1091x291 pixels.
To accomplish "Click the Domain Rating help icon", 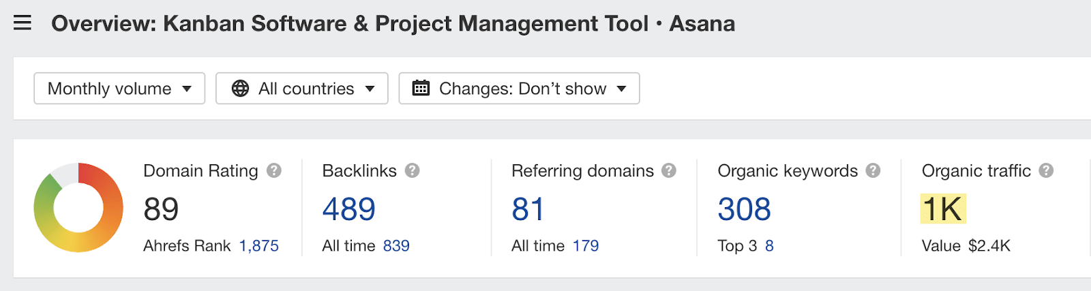I will point(274,170).
